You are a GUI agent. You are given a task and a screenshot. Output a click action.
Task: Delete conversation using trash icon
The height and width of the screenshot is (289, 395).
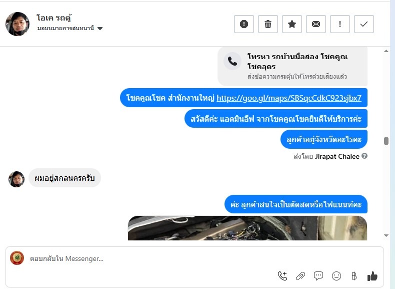[268, 24]
